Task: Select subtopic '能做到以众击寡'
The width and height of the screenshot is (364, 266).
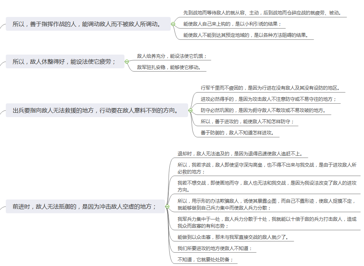Action: click(x=233, y=237)
